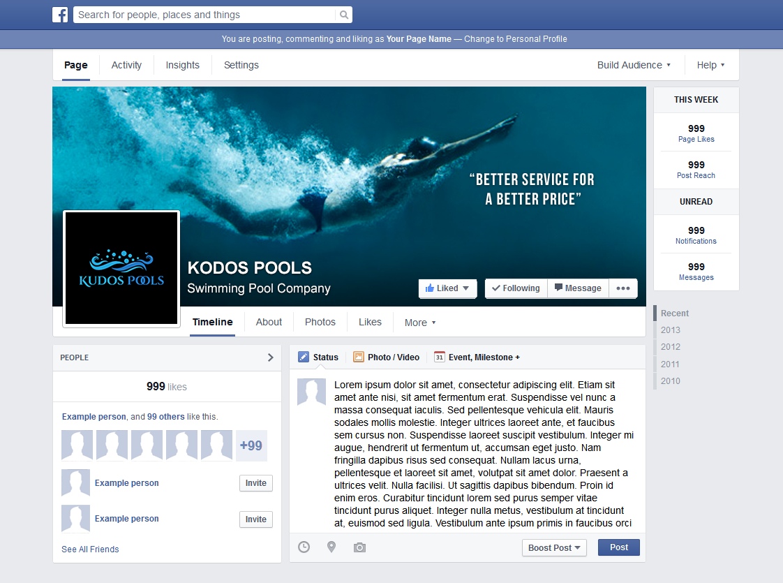Click the Facebook home logo

(x=60, y=14)
